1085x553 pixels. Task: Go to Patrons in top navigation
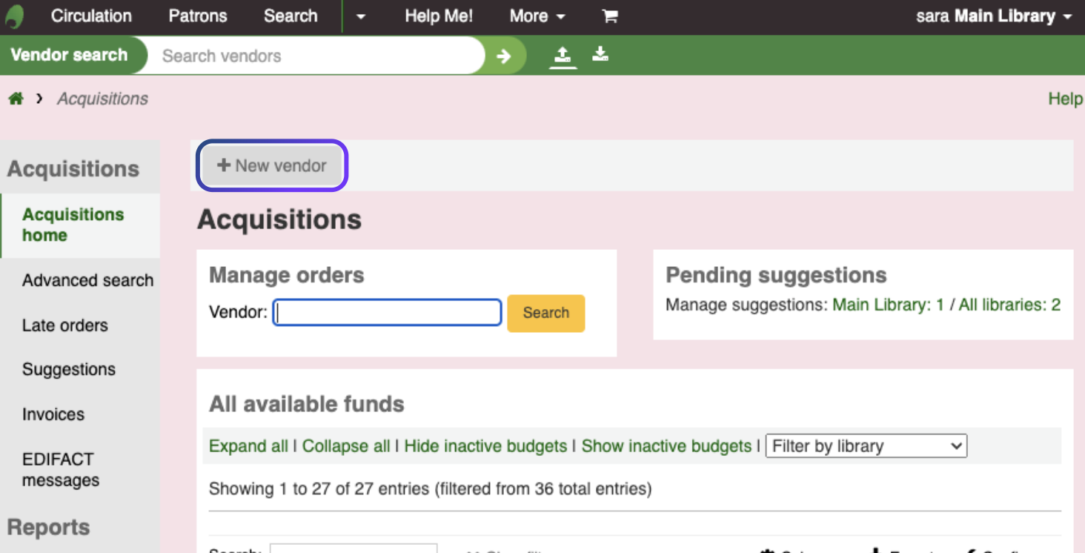(x=198, y=16)
